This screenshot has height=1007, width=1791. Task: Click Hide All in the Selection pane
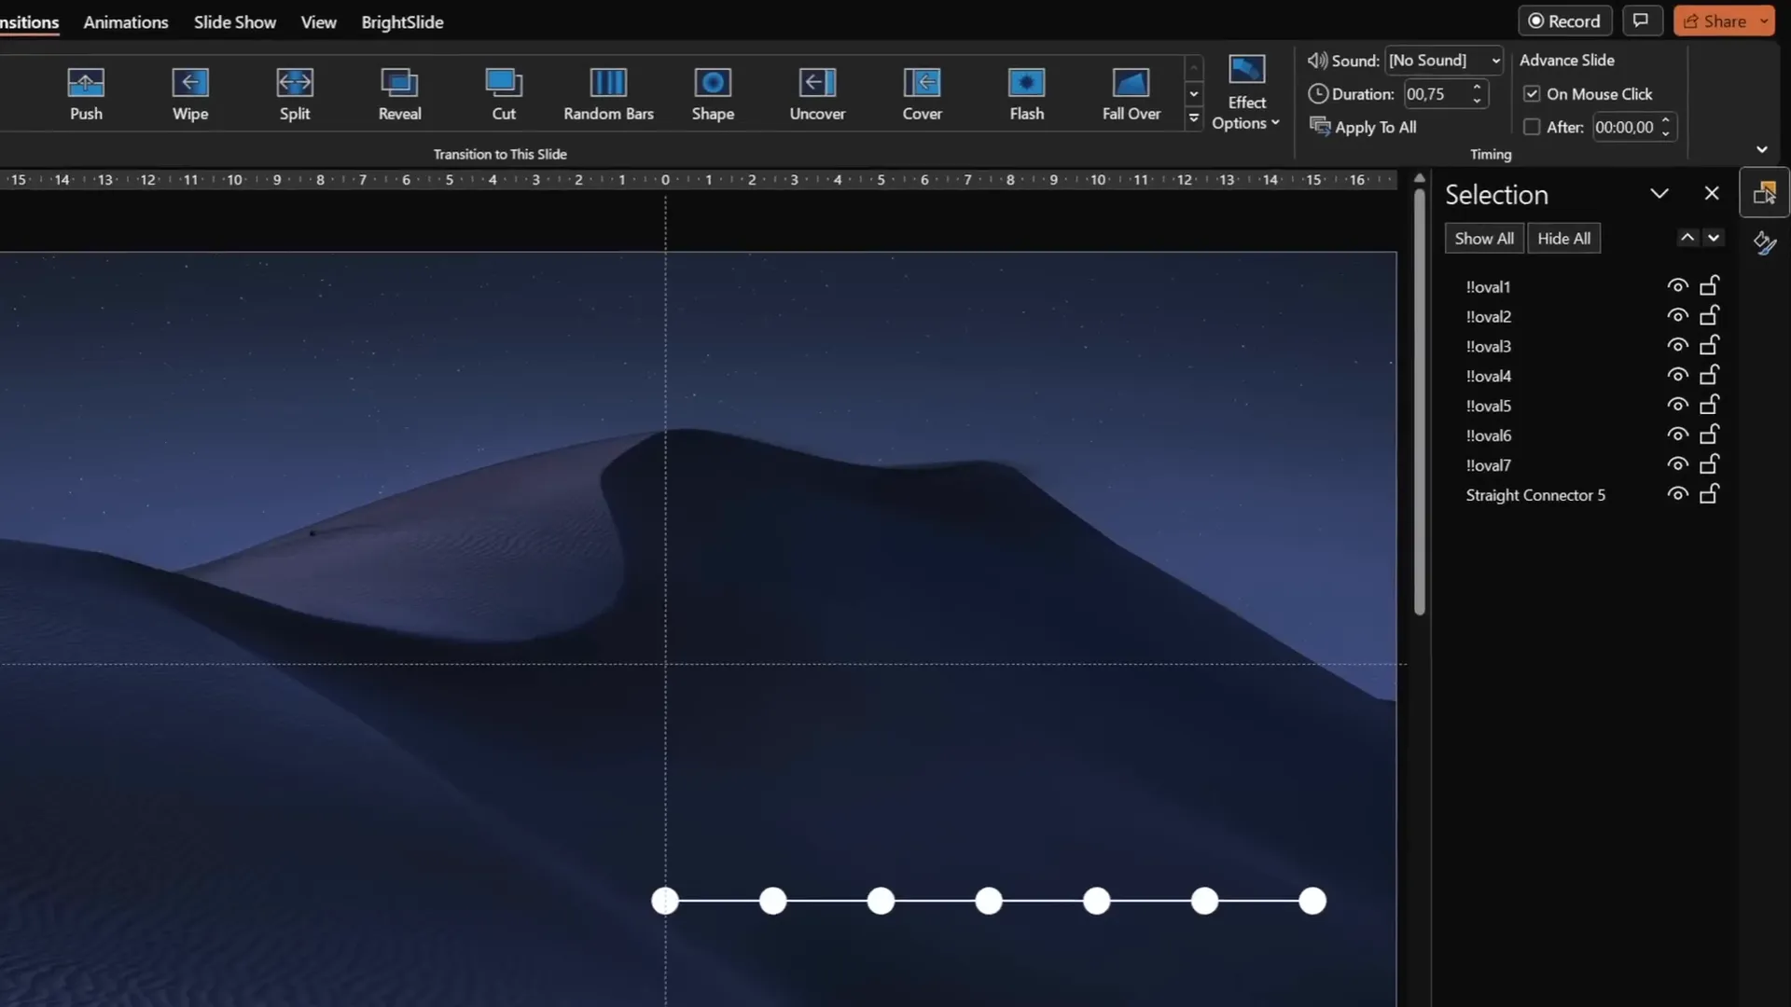coord(1563,238)
